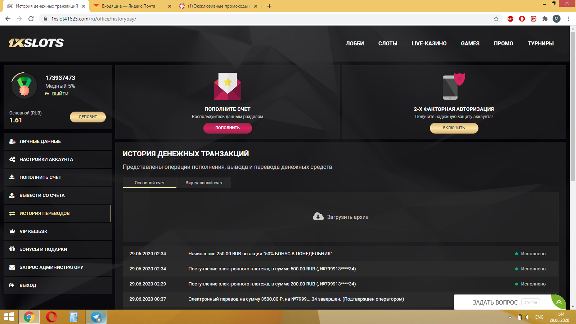
Task: Open Calculator from the taskbar
Action: 73,317
